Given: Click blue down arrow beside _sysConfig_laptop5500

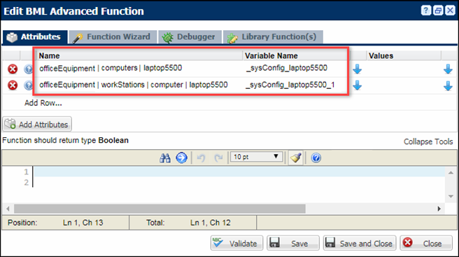Looking at the screenshot, I should click(357, 69).
